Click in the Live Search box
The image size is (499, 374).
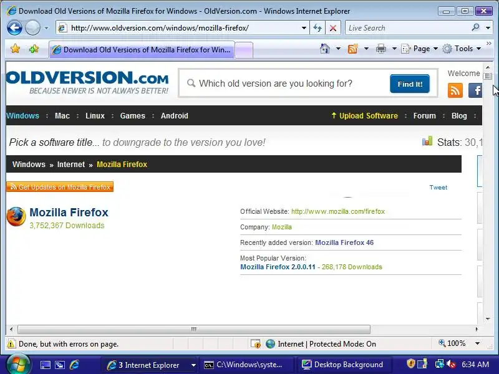click(407, 28)
